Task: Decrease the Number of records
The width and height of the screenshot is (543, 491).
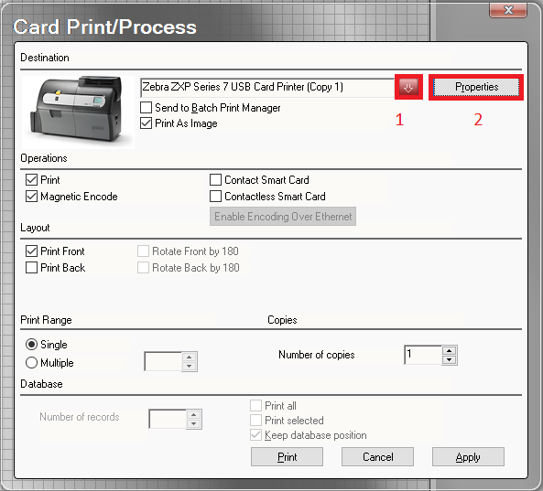Action: tap(193, 423)
